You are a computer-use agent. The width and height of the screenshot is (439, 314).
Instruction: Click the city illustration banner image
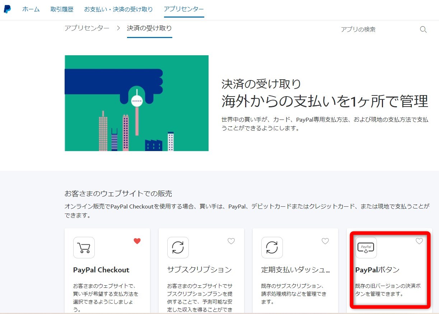(136, 103)
